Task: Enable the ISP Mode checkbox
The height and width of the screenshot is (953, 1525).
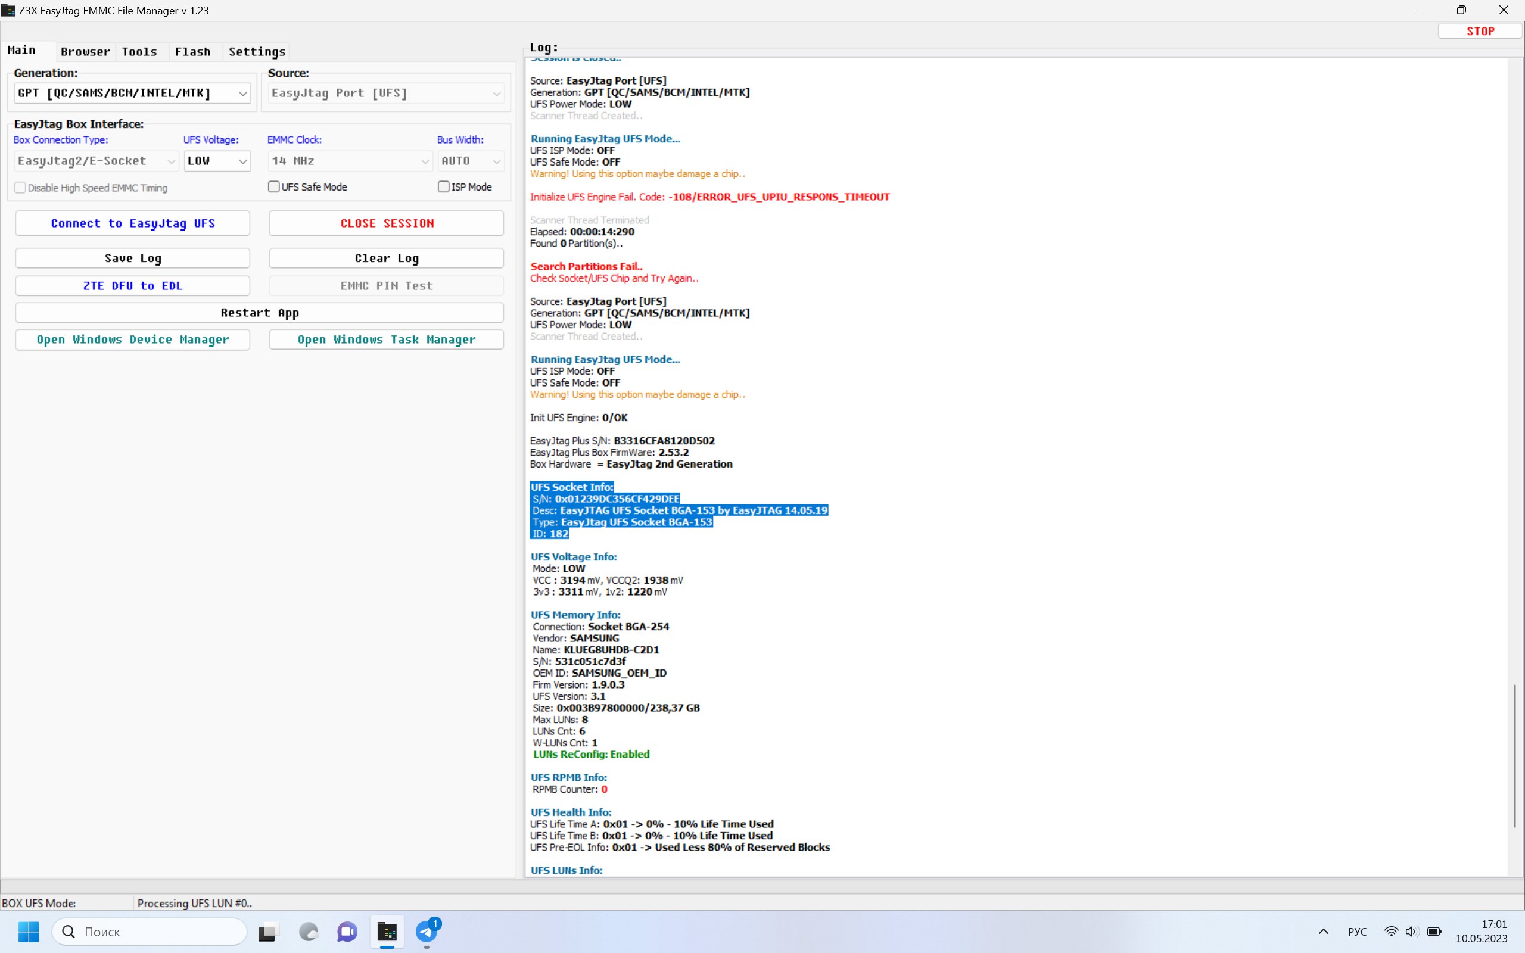Action: click(444, 186)
